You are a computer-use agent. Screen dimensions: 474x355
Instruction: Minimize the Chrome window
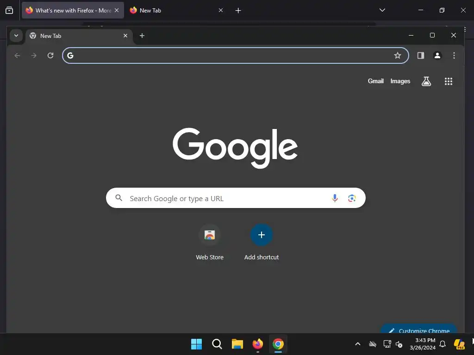[411, 35]
